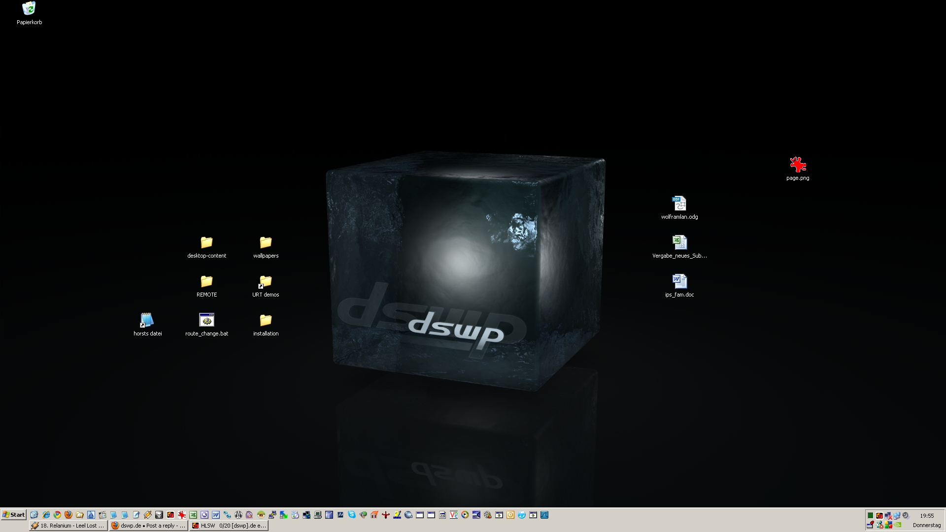946x532 pixels.
Task: Click the Start button
Action: click(13, 515)
